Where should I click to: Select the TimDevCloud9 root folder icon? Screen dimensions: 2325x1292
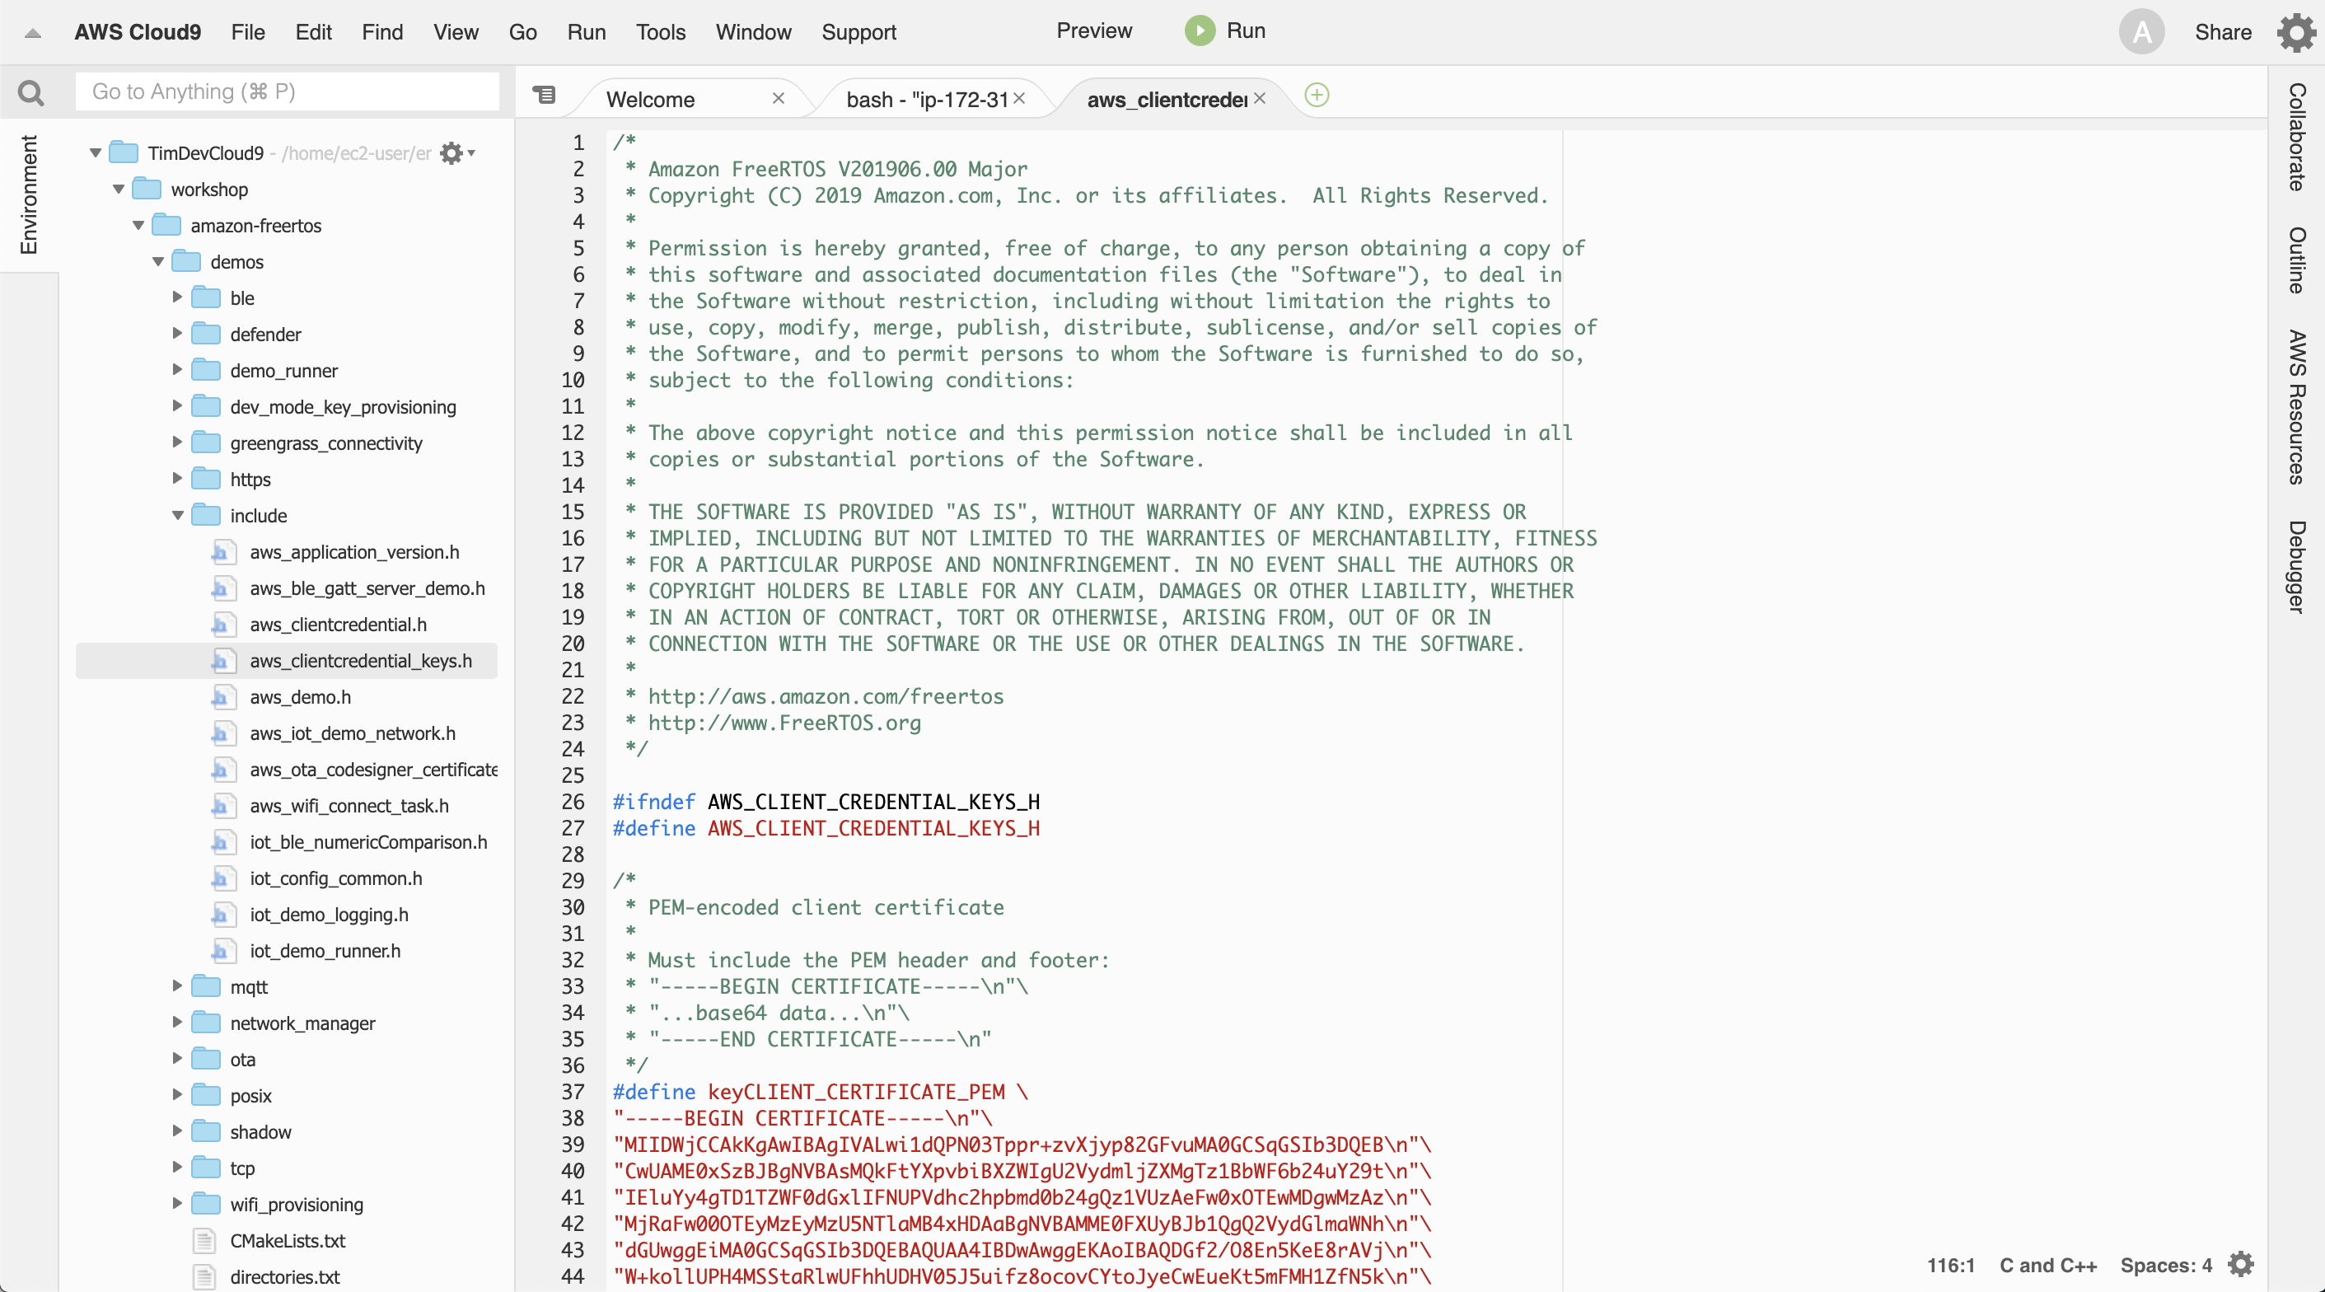pyautogui.click(x=124, y=152)
